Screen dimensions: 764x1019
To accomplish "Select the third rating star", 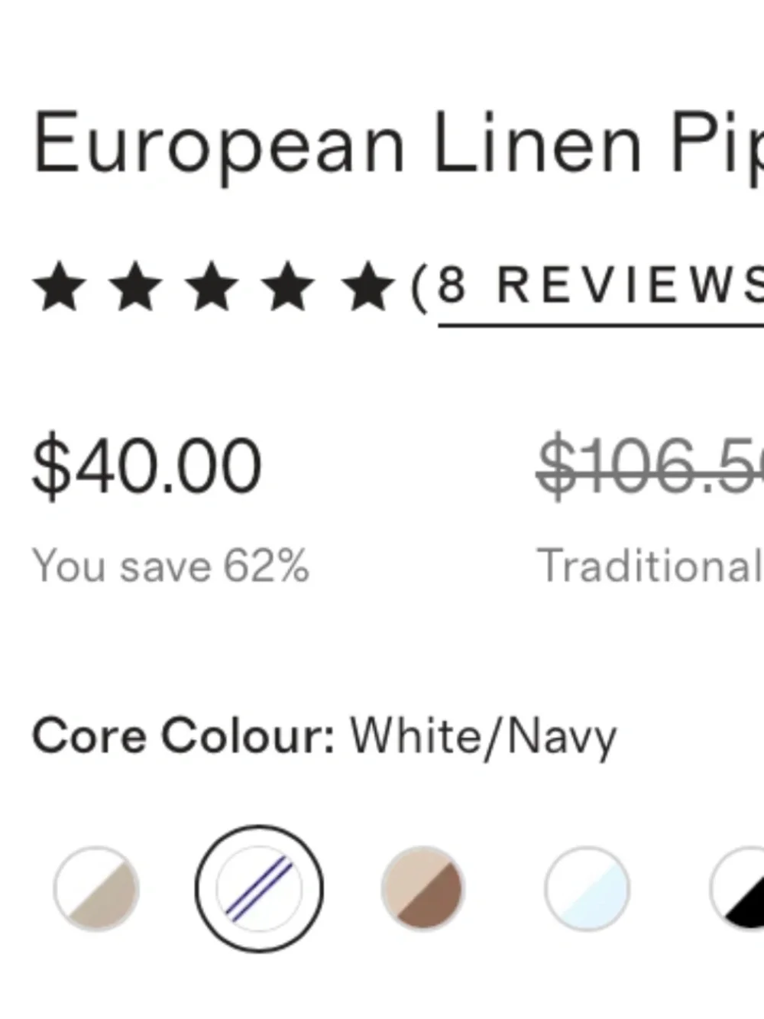I will [212, 286].
